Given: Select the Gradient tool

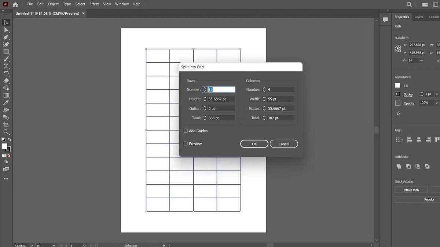Looking at the screenshot, I should point(6,96).
